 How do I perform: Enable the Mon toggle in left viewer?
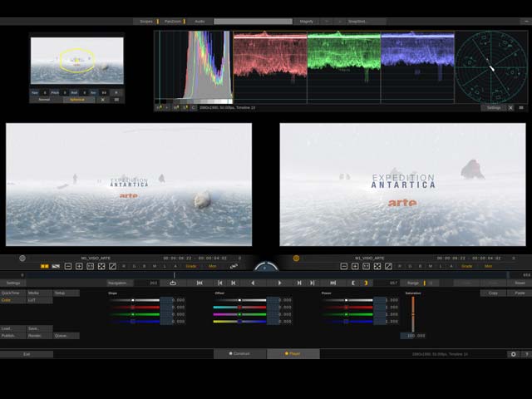pos(213,267)
